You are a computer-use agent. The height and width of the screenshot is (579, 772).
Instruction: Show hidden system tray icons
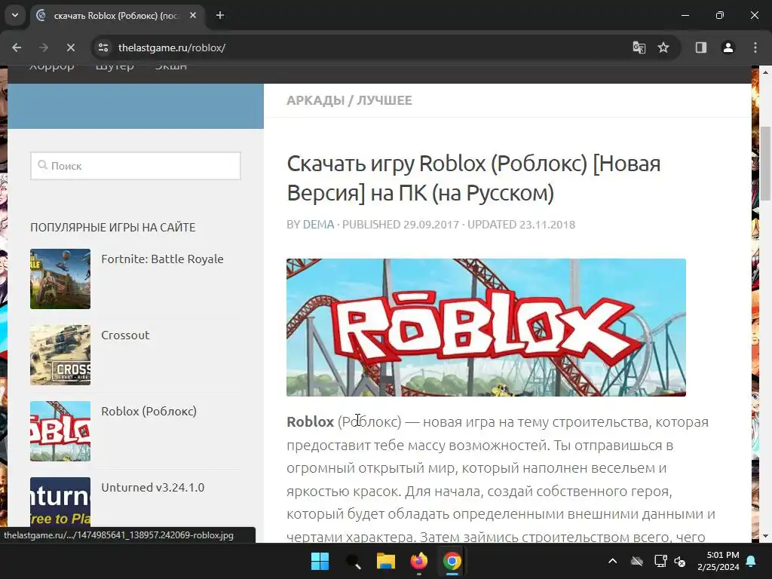pos(612,561)
